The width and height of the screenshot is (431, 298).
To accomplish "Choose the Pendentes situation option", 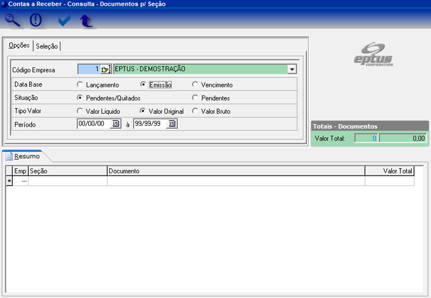I will pyautogui.click(x=195, y=98).
